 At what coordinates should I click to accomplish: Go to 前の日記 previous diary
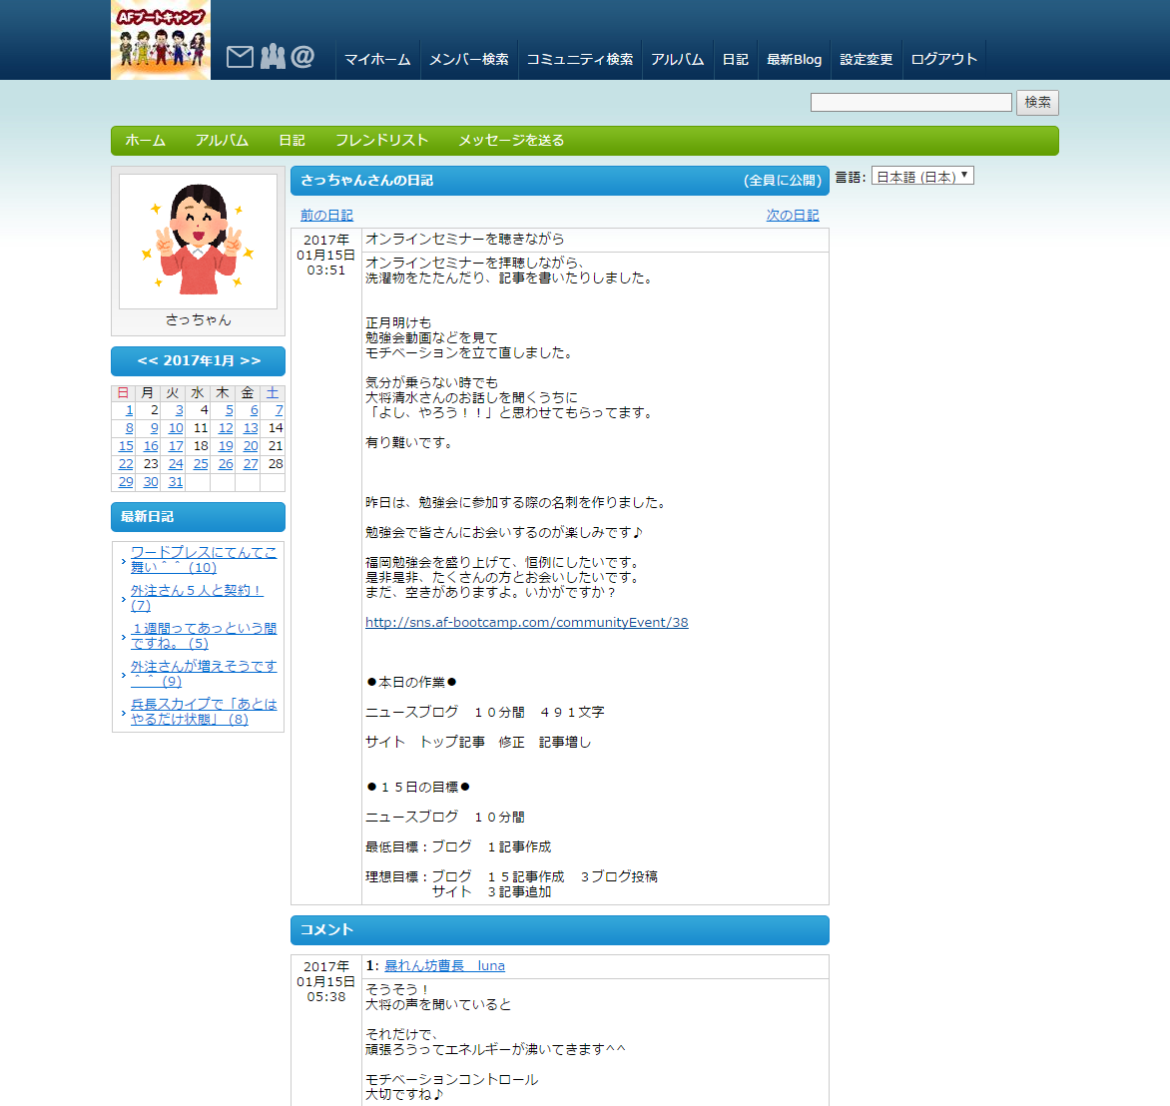pos(326,216)
